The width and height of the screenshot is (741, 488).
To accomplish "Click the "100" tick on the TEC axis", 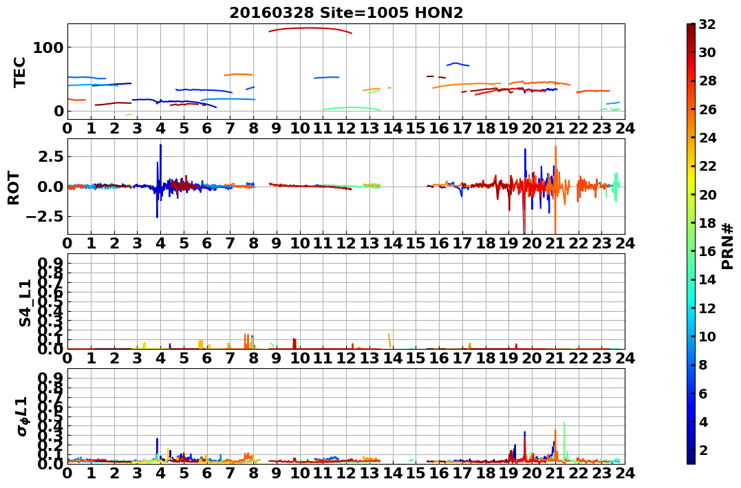I will [49, 47].
